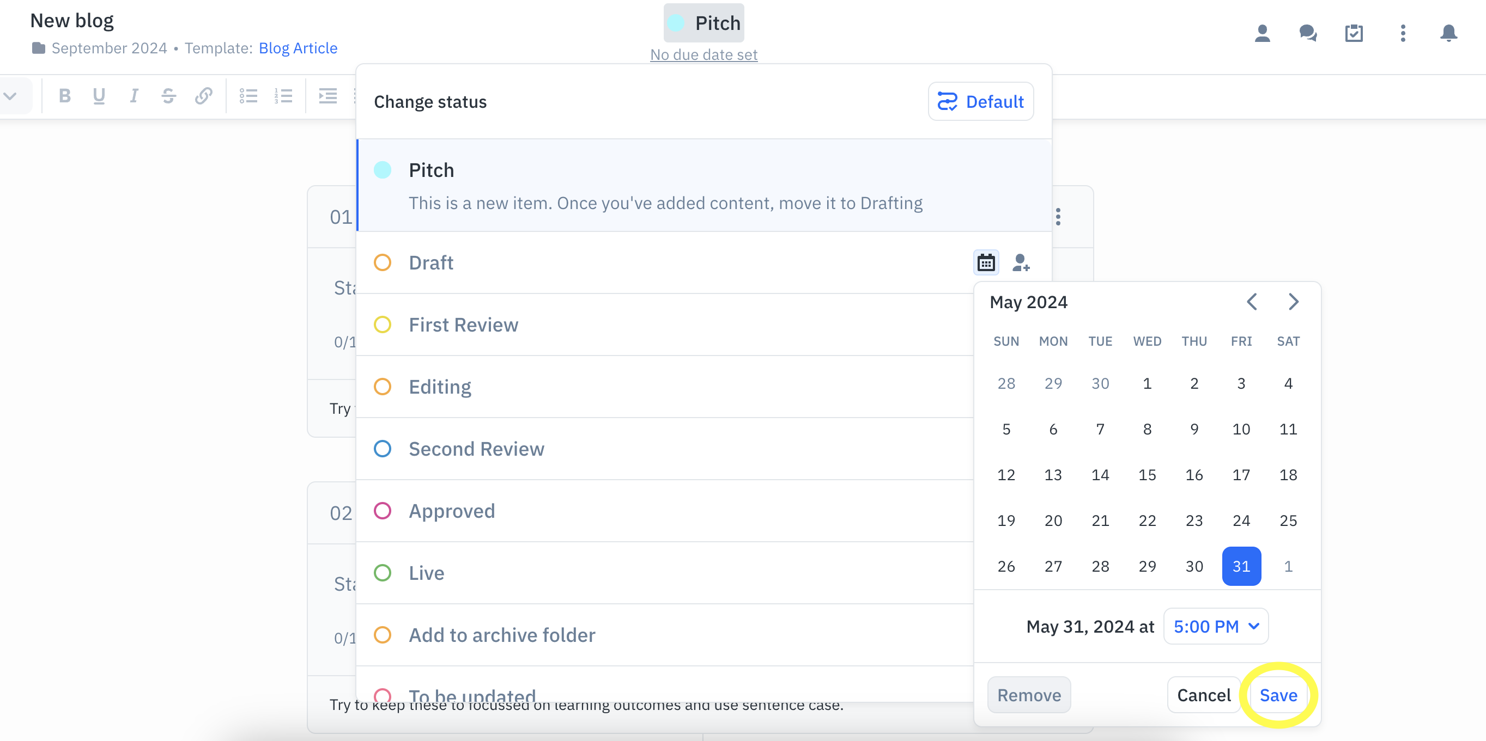The image size is (1486, 741).
Task: Click the calendar due date icon for Draft
Action: 986,263
